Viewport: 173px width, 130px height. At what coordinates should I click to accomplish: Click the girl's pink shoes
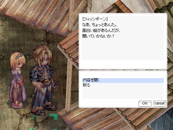17,105
